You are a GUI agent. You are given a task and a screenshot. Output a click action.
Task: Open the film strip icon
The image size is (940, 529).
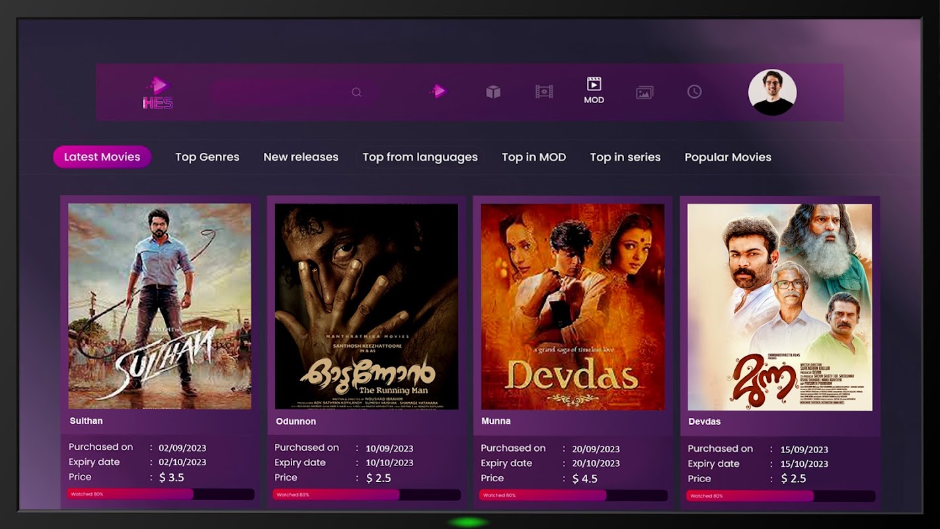pos(544,91)
